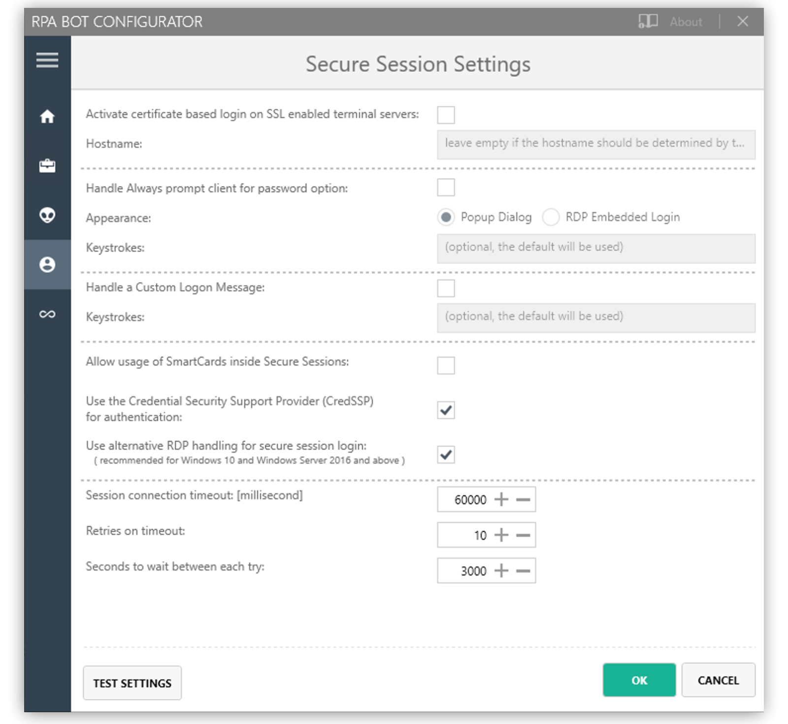
Task: Allow usage of SmartCards inside Secure Sessions
Action: tap(445, 365)
